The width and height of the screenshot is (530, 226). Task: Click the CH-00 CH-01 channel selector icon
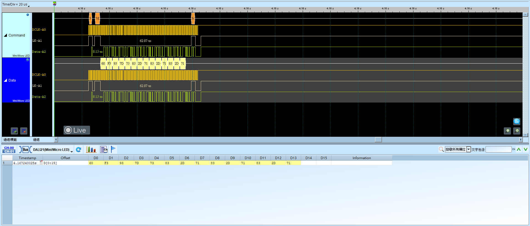(9, 149)
